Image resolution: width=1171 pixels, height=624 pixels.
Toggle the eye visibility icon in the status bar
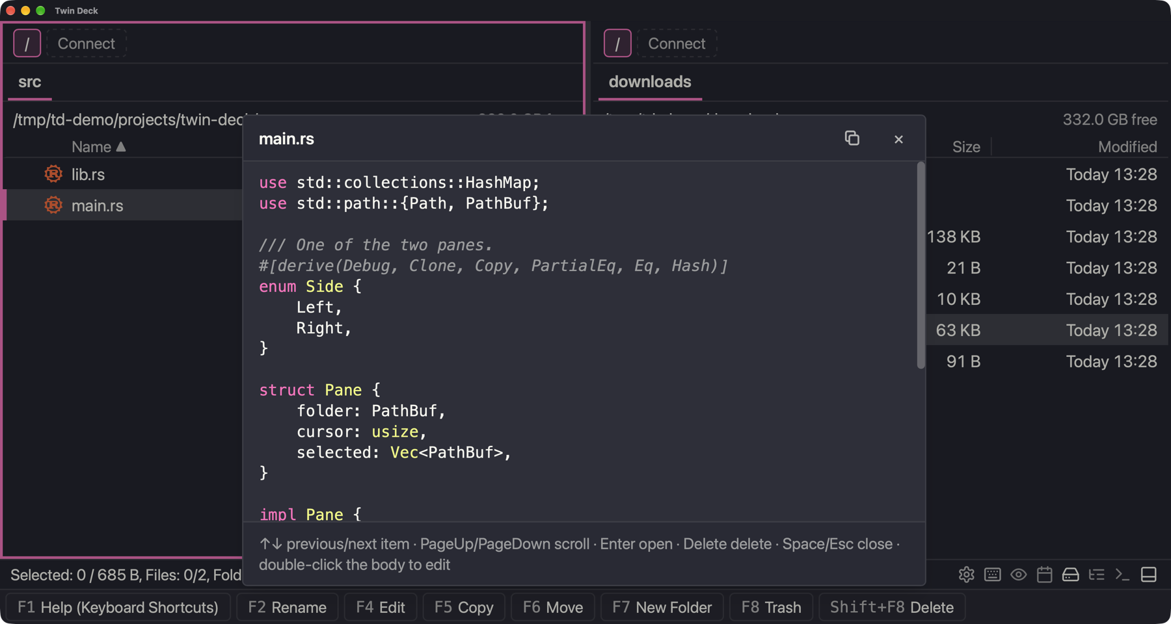pyautogui.click(x=1018, y=575)
